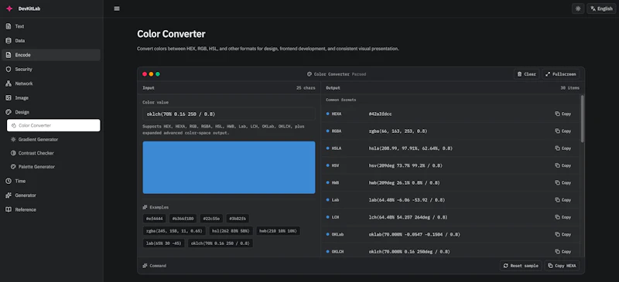Select the #ef4444 example chip

[154, 219]
